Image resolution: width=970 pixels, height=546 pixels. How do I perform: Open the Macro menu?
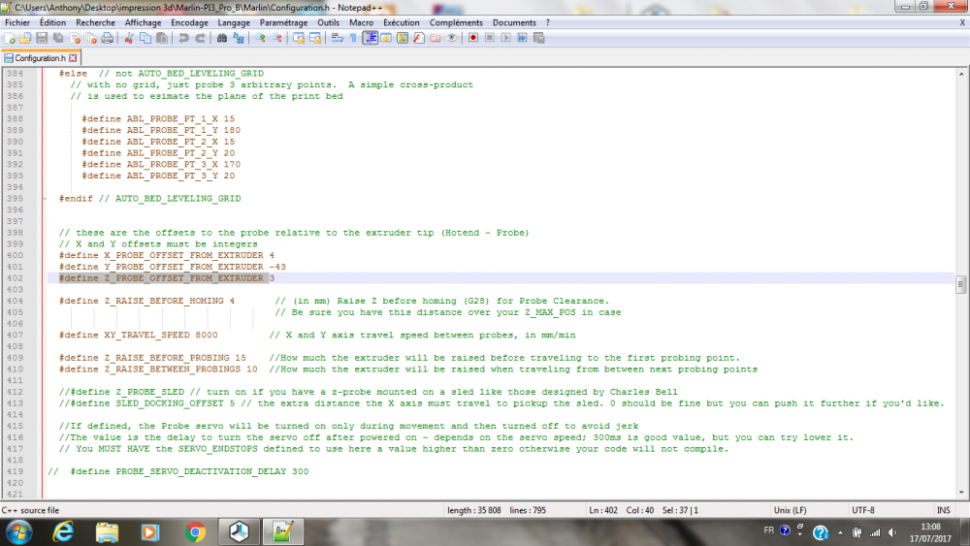click(361, 22)
